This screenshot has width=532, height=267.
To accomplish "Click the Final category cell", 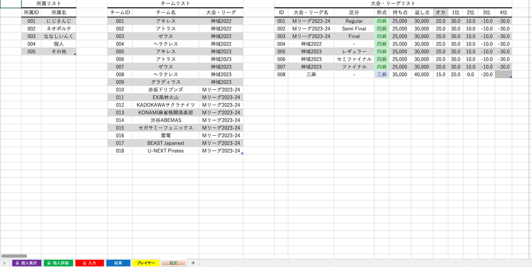I will click(354, 36).
